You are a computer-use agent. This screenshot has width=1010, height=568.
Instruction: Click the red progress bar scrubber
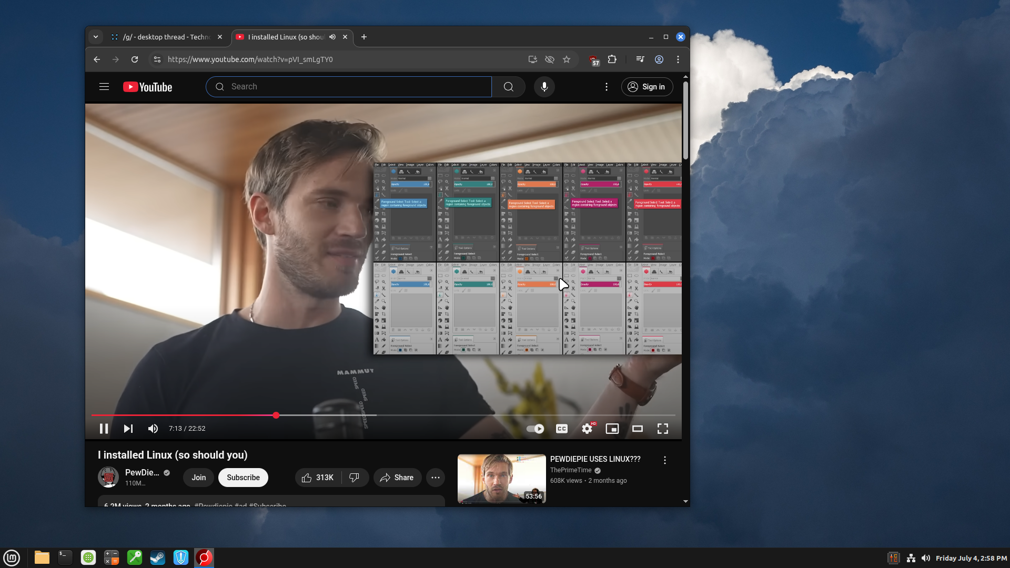(276, 415)
